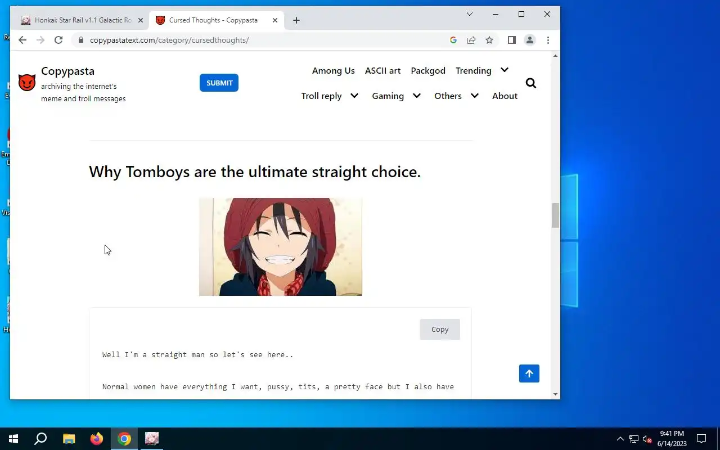Click the taskbar clock showing 9:41 PM

(x=672, y=439)
